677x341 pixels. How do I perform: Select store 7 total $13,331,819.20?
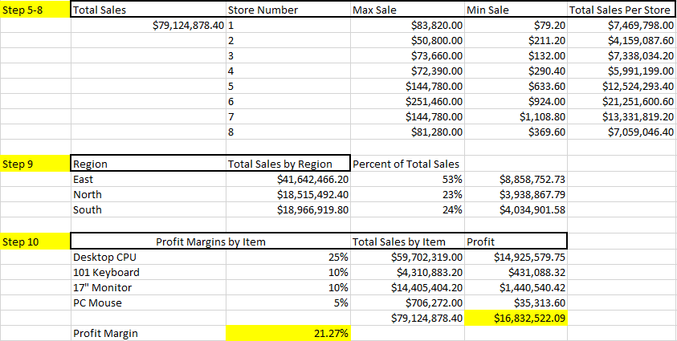pos(622,116)
